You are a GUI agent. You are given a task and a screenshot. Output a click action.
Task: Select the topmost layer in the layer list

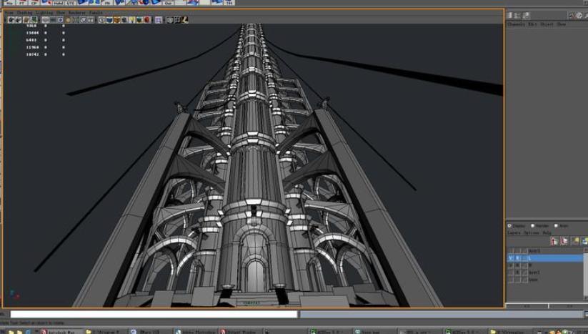534,251
